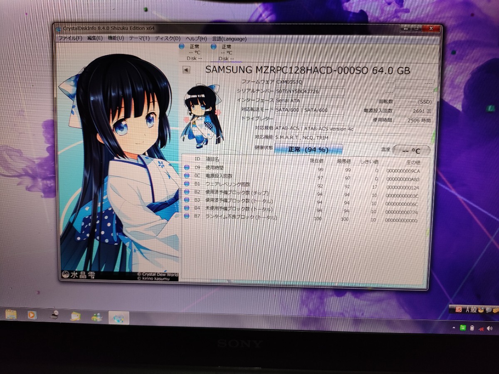Click the status orb for 0C 電源投入回数
Screen dimensions: 499x374
[187, 176]
